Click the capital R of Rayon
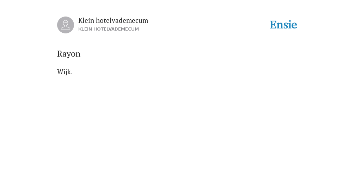The height and width of the screenshot is (180, 361). tap(60, 54)
